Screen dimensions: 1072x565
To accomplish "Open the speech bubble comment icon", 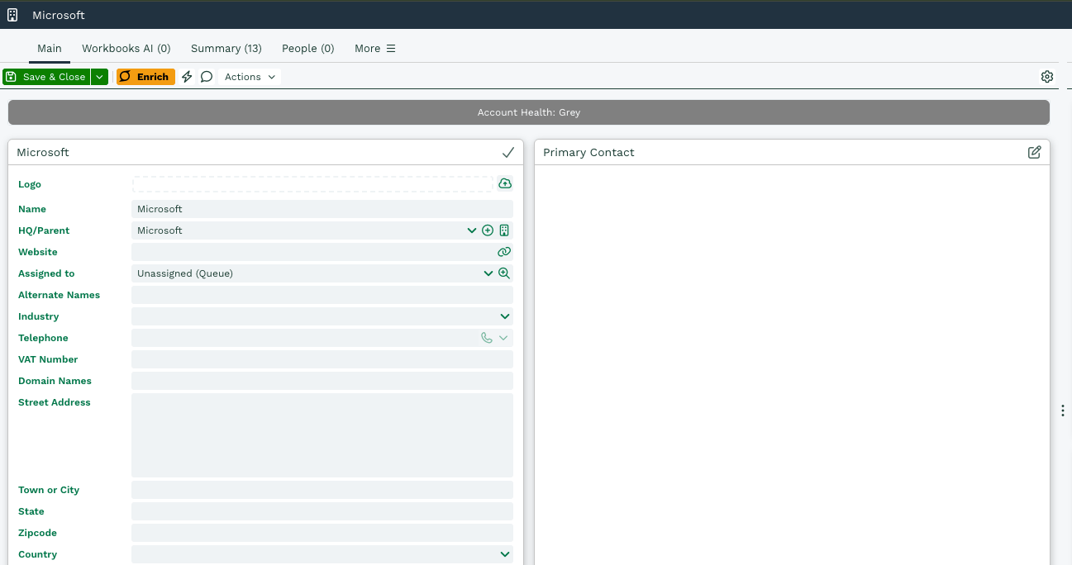I will (x=207, y=77).
